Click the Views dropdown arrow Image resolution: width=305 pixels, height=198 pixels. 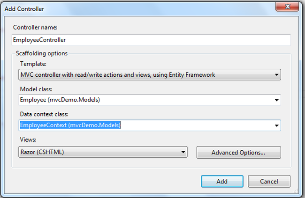pyautogui.click(x=183, y=152)
